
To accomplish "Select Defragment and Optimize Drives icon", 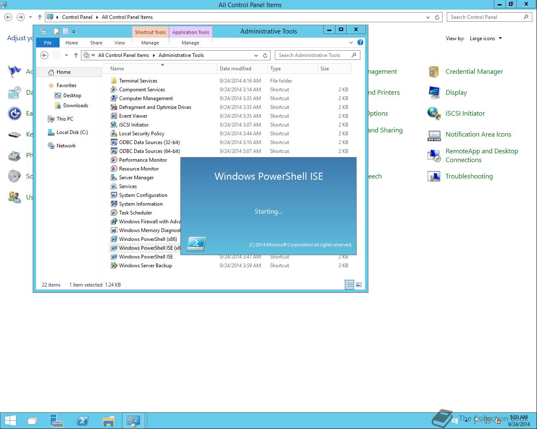I will coord(114,107).
